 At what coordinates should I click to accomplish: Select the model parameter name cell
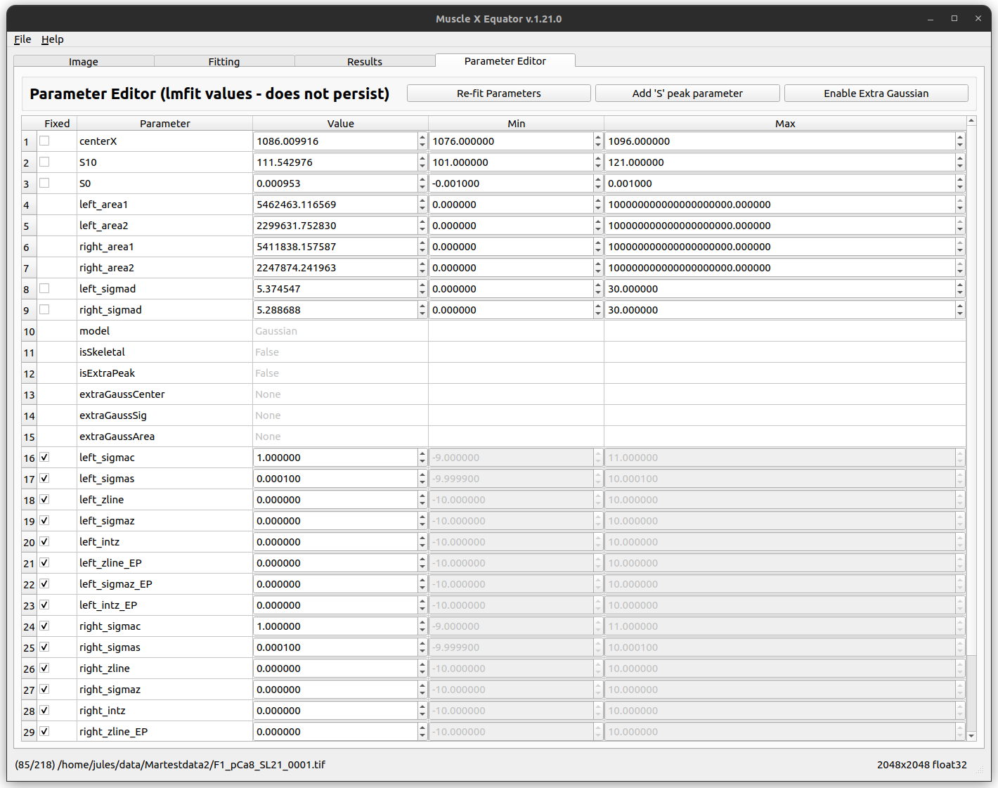click(x=165, y=331)
